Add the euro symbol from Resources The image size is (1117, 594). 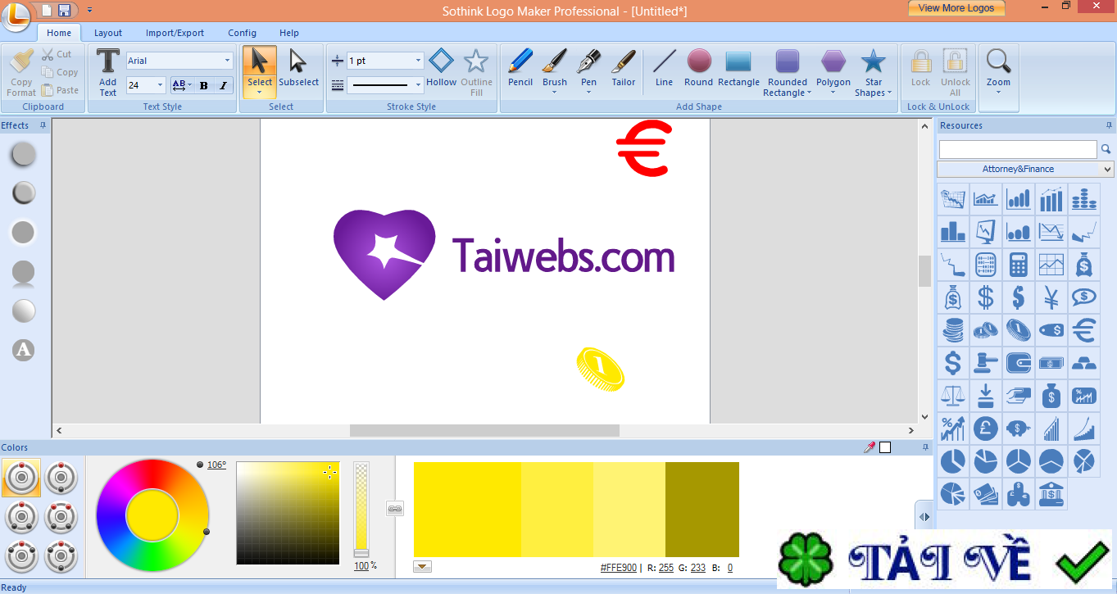pos(1084,330)
